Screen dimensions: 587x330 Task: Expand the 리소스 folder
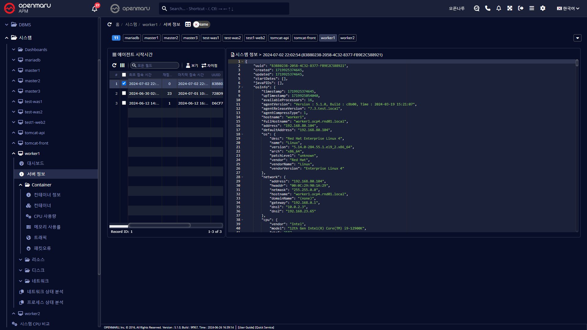coord(38,259)
